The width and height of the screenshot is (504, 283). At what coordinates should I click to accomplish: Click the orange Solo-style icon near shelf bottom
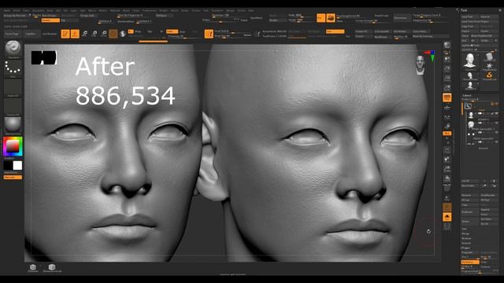click(x=447, y=217)
